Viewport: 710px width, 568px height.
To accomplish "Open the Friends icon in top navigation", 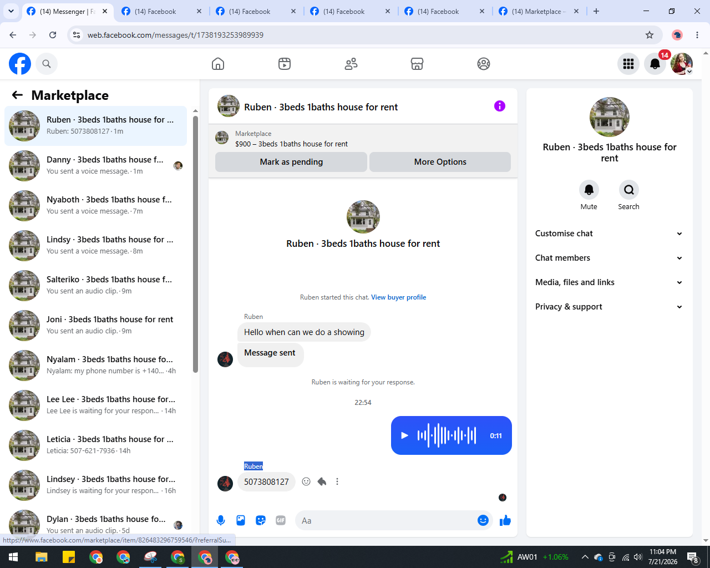I will click(x=351, y=64).
